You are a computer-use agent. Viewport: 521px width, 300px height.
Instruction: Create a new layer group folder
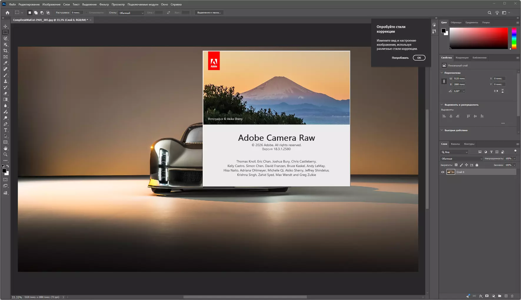click(500, 296)
